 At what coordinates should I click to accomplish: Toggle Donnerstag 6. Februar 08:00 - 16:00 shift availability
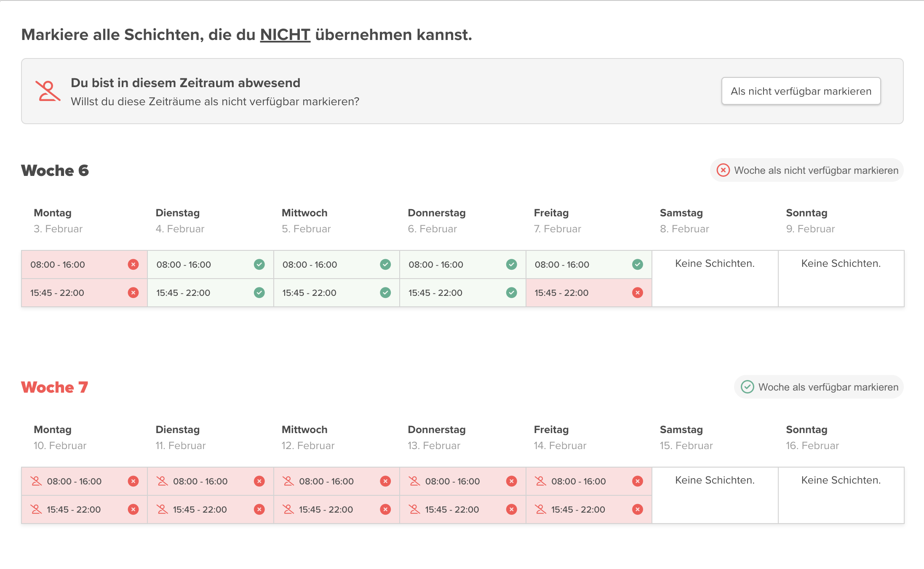[462, 264]
